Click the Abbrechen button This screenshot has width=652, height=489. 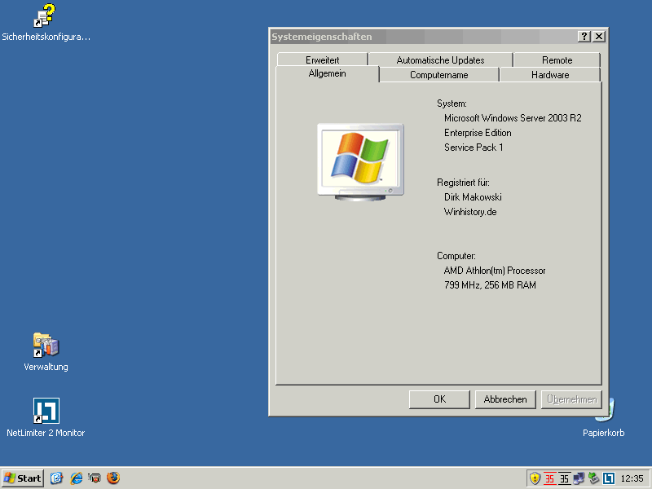(x=505, y=399)
